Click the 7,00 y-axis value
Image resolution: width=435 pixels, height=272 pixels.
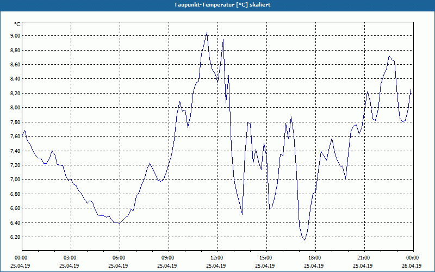pos(16,180)
